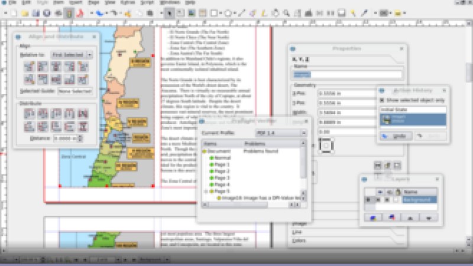
Task: Click the X-Pos field in Properties
Action: point(347,93)
